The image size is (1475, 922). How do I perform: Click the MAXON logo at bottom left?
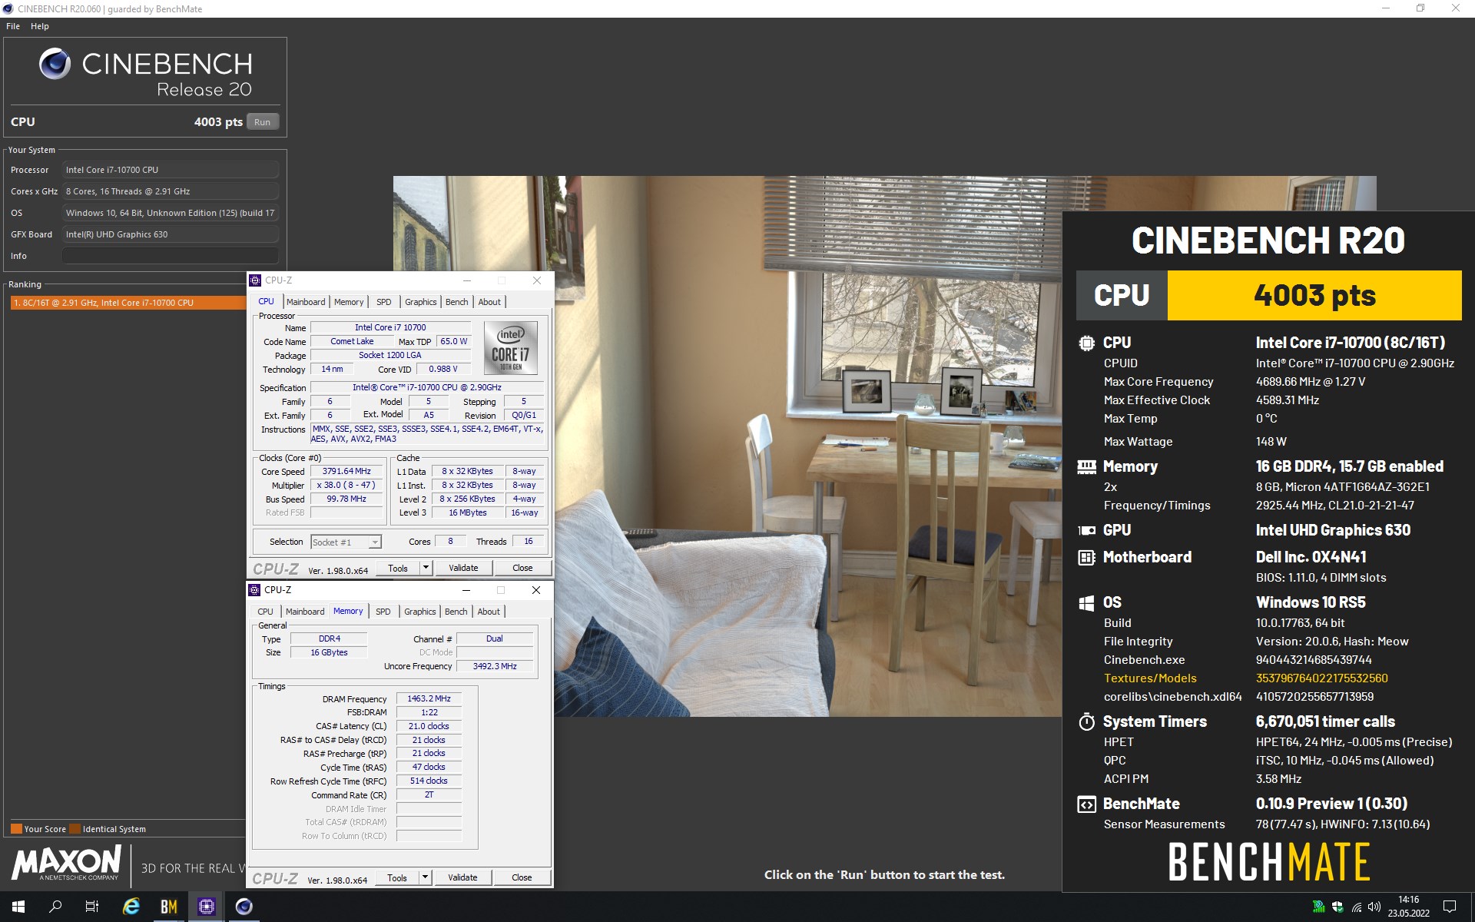tap(66, 862)
